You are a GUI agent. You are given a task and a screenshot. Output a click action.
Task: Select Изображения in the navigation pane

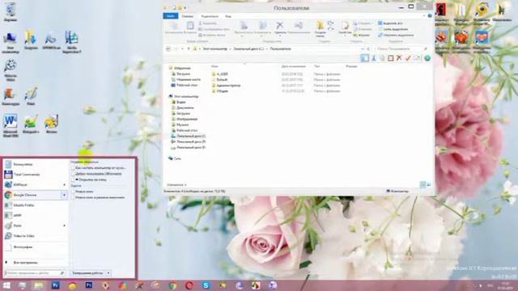(184, 119)
